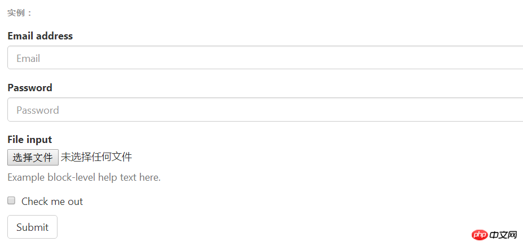Click the bold 'Password' label
523x246 pixels.
30,88
